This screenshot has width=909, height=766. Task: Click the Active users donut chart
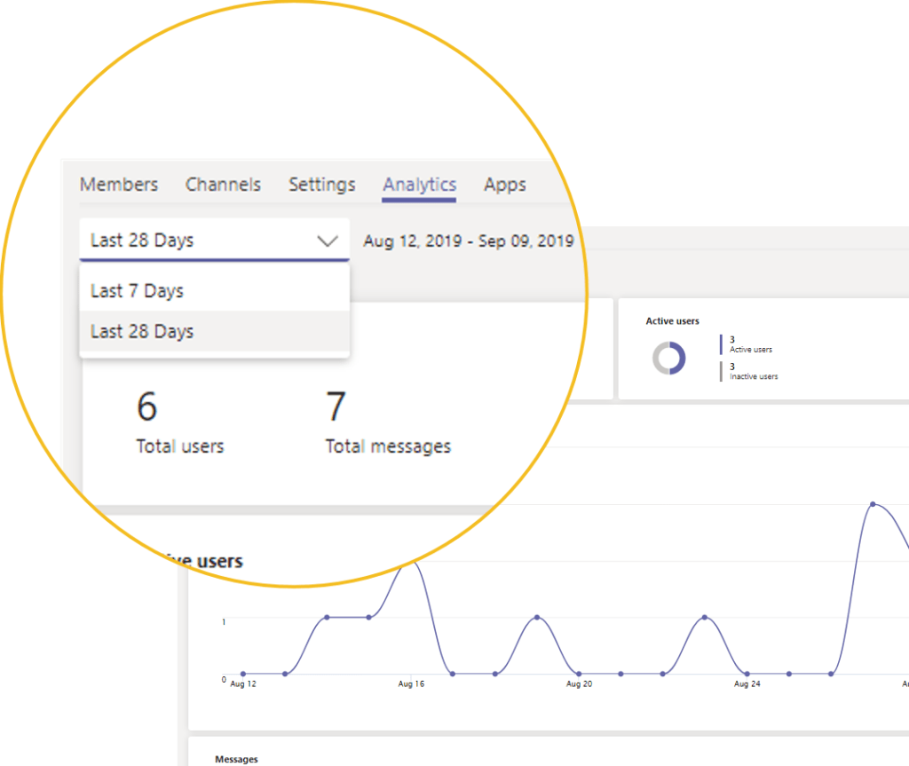668,359
